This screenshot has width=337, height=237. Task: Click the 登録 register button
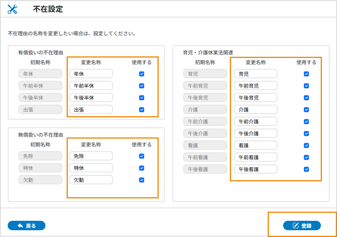[302, 226]
